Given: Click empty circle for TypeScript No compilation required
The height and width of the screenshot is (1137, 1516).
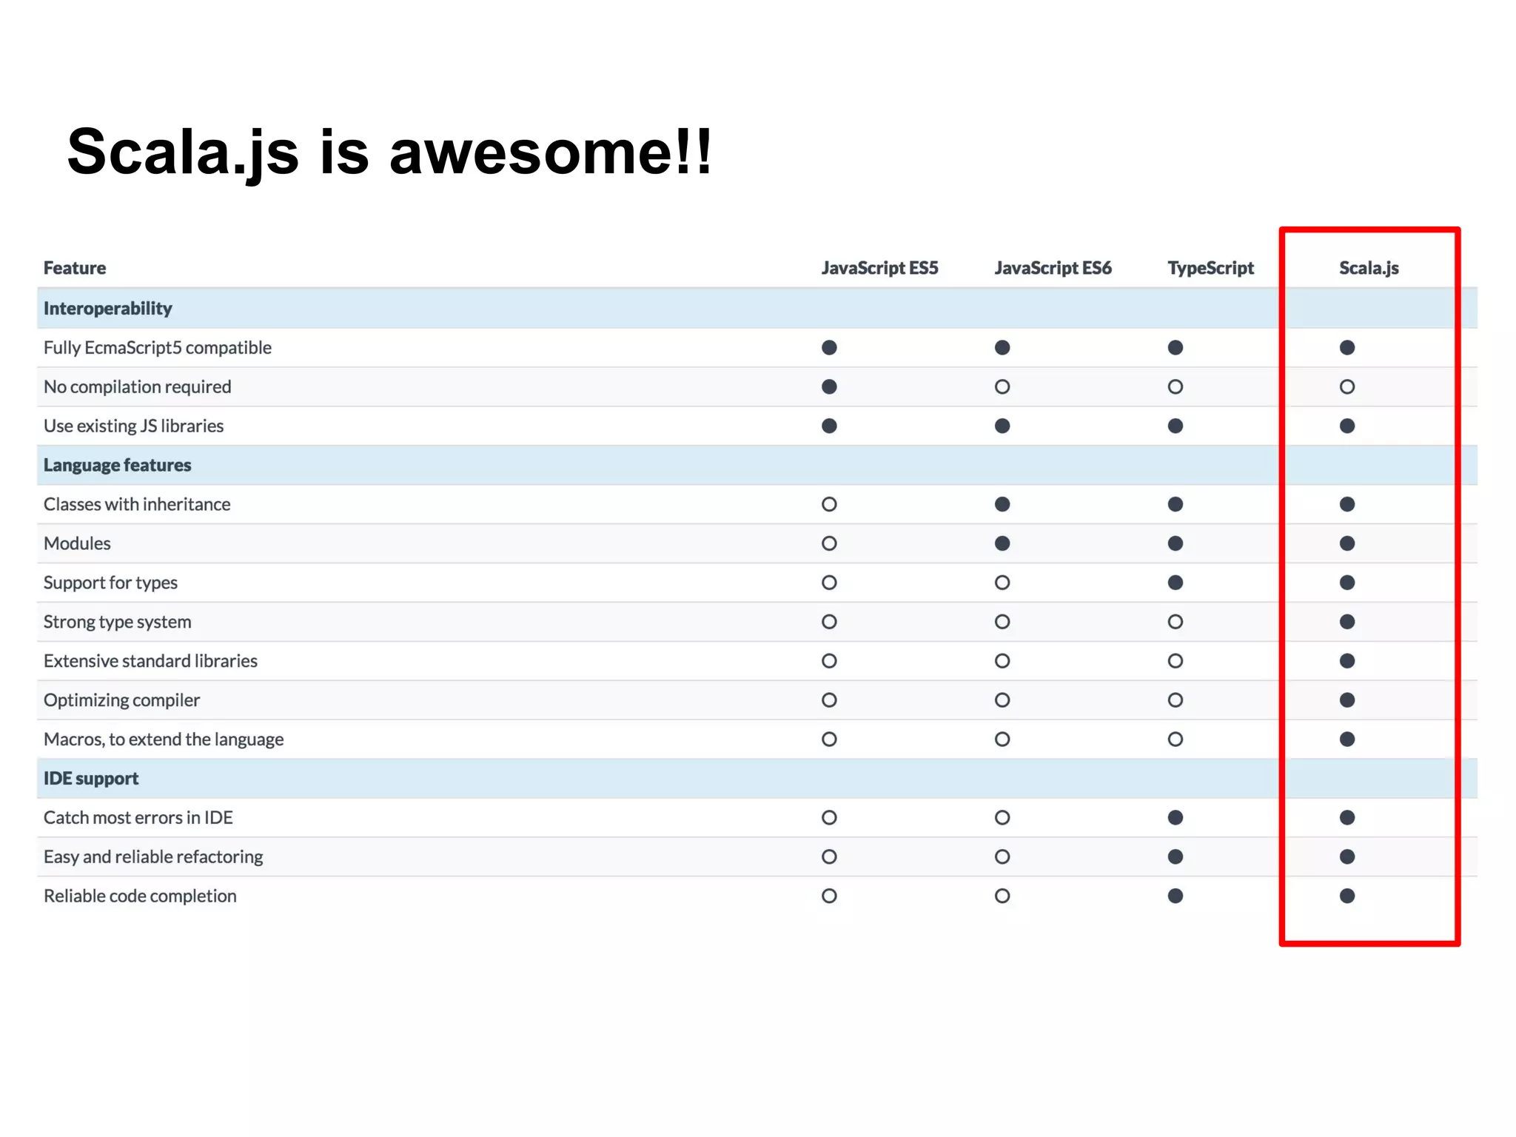Looking at the screenshot, I should coord(1175,387).
